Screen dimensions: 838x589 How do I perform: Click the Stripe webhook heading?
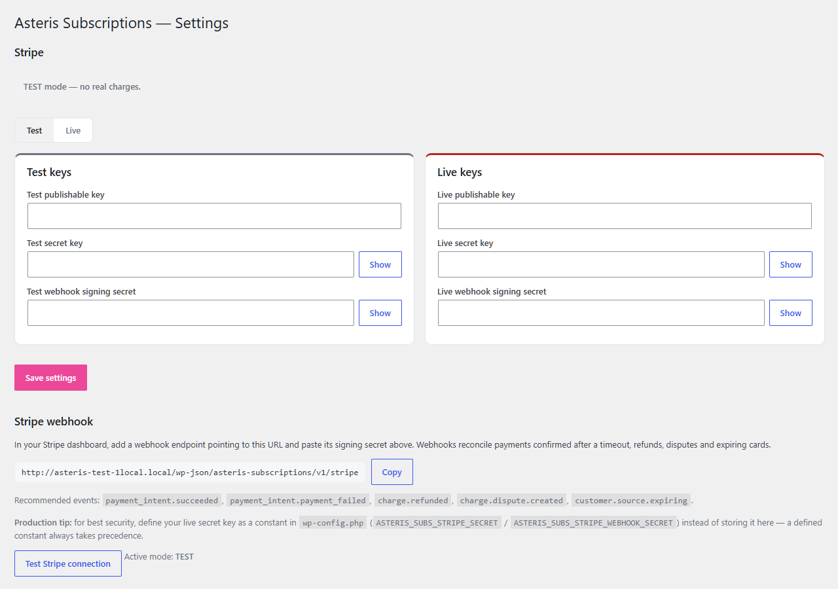54,421
